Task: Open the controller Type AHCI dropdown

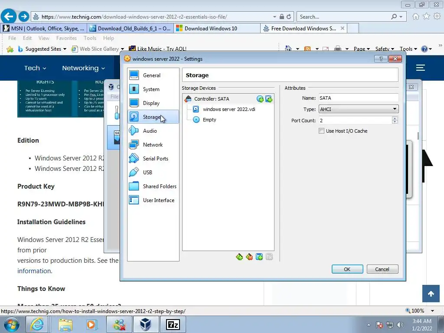Action: (359, 109)
